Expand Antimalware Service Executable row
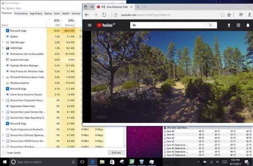 pos(3,54)
